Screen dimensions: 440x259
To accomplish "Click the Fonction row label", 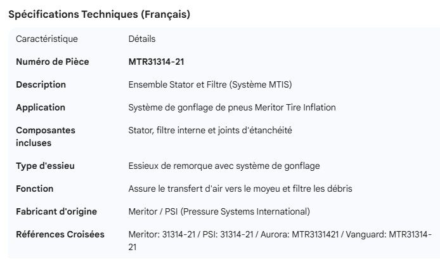I will point(34,189).
